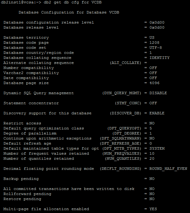190x213 pixels.
Task: Click the DFT_SQLMATHWARN parameter name
Action: [x=120, y=138]
